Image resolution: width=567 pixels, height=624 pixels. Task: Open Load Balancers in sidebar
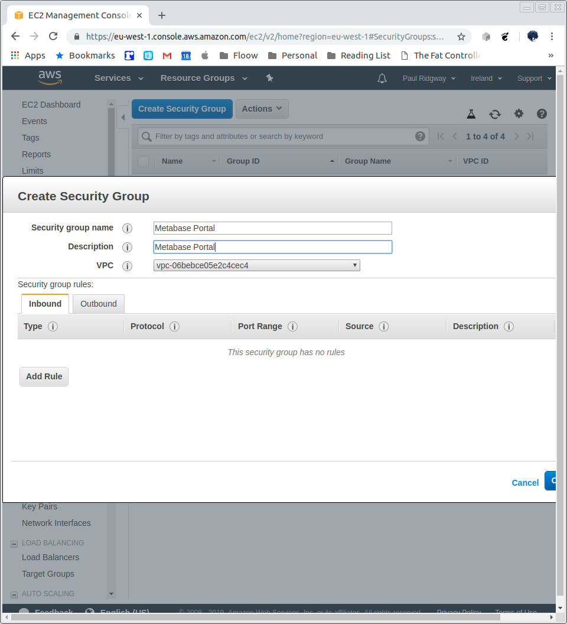tap(51, 557)
